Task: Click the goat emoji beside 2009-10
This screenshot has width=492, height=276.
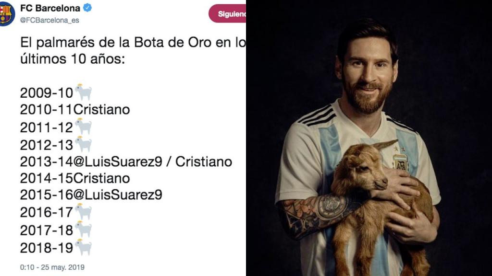Action: pos(84,92)
